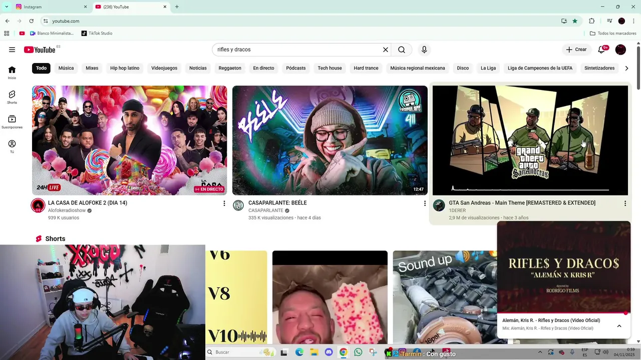Select the Todo filter chip
Screen dimensions: 641x360
tap(41, 68)
